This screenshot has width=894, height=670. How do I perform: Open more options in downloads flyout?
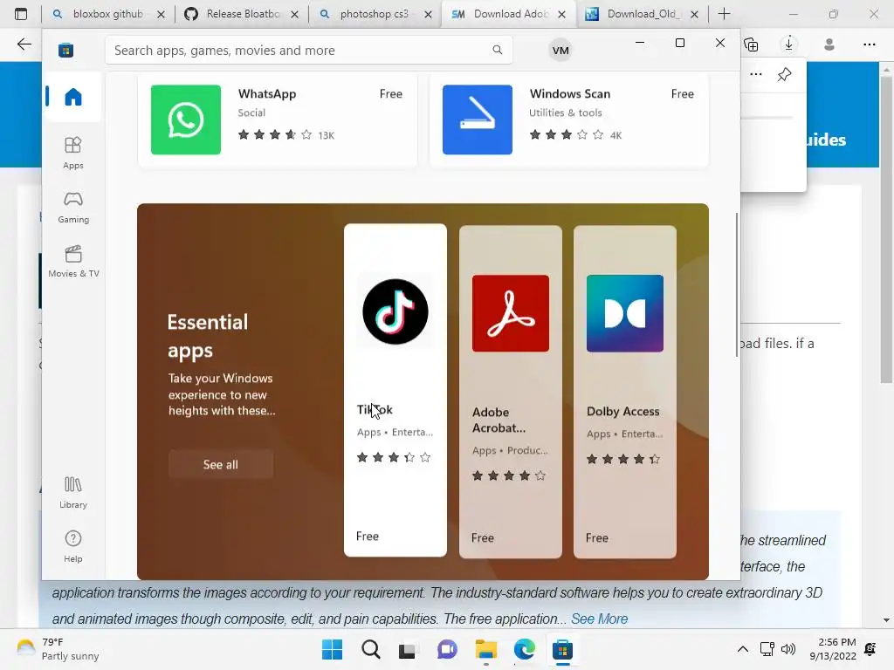click(x=755, y=74)
